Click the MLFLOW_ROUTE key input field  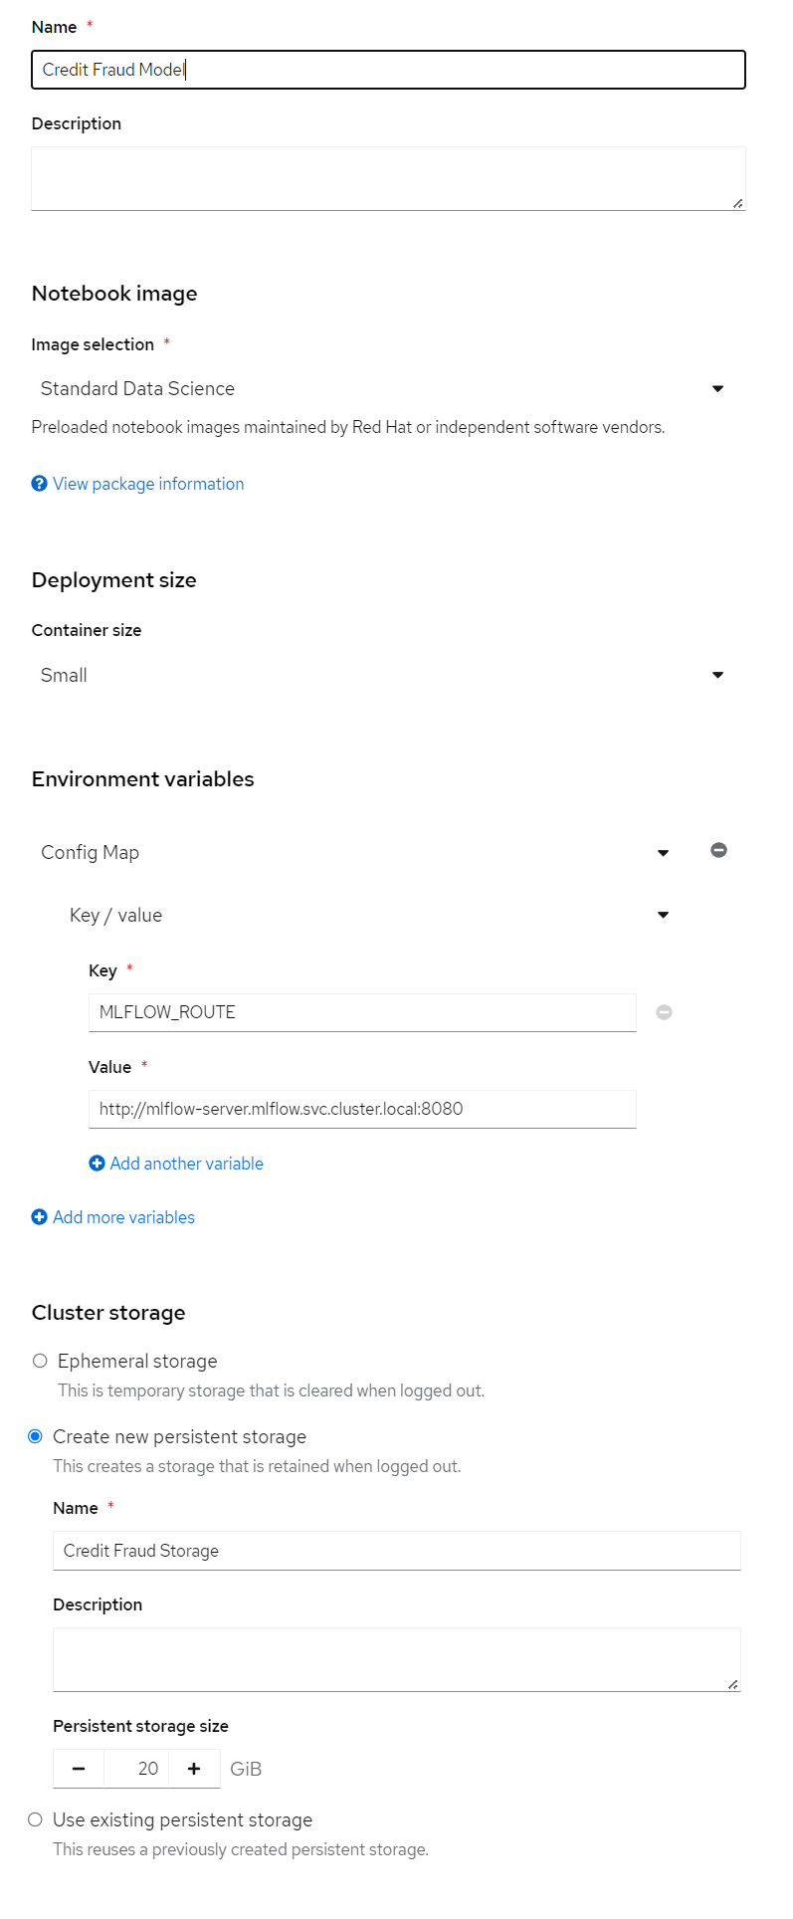click(362, 1012)
